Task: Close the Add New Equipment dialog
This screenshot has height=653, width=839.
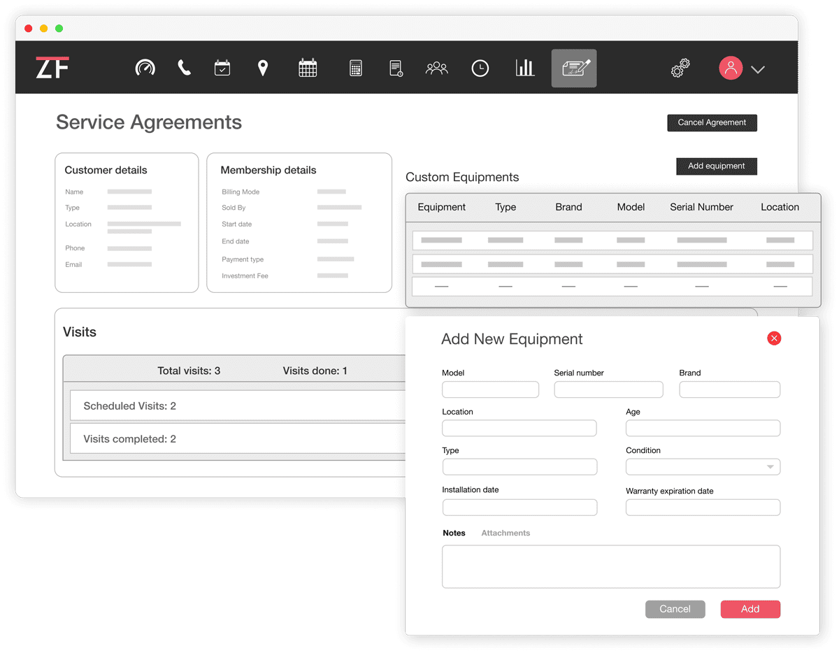Action: (x=774, y=338)
